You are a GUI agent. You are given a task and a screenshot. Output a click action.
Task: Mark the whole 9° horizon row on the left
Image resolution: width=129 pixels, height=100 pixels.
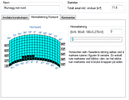click(x=7, y=66)
